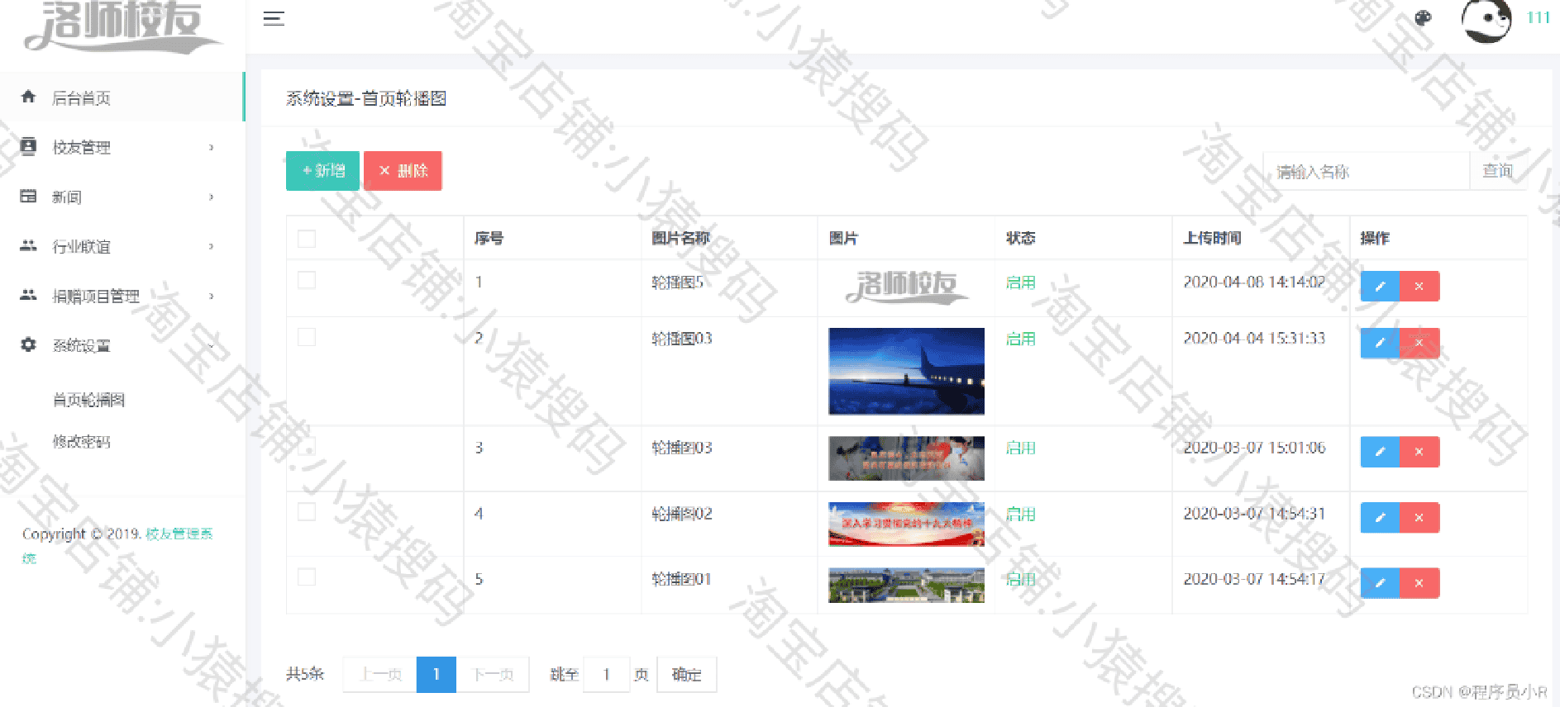This screenshot has height=707, width=1560.
Task: Edit row 轮播图02 with pencil icon
Action: (1380, 518)
